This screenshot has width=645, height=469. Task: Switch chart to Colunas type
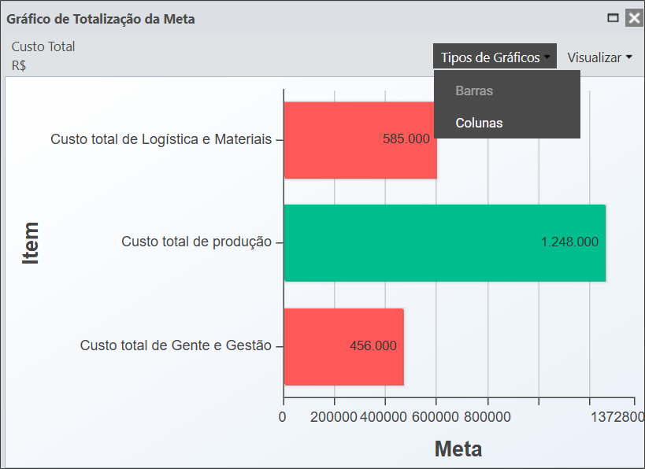pos(479,123)
